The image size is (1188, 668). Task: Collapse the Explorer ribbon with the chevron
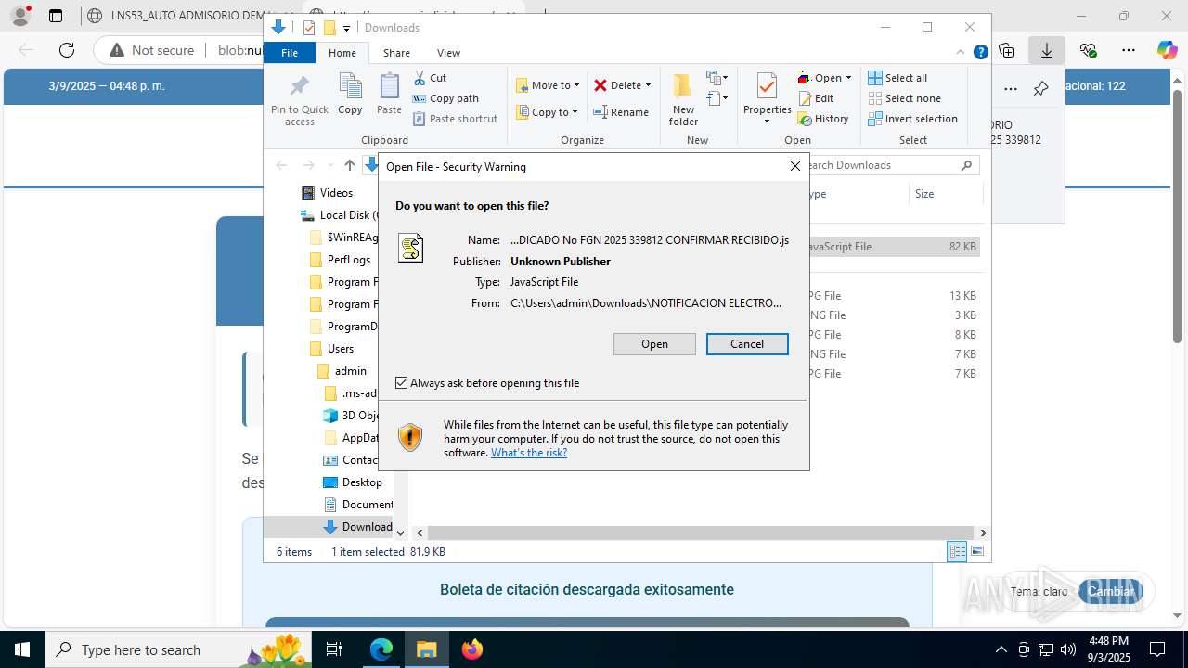961,53
